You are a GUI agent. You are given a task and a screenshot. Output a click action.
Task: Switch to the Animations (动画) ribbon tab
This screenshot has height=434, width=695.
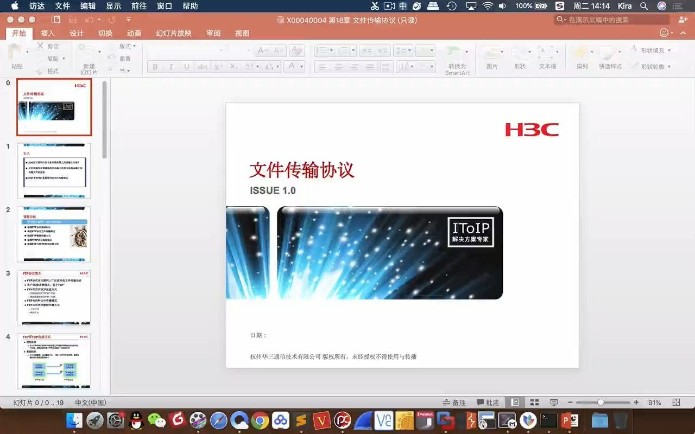[134, 33]
